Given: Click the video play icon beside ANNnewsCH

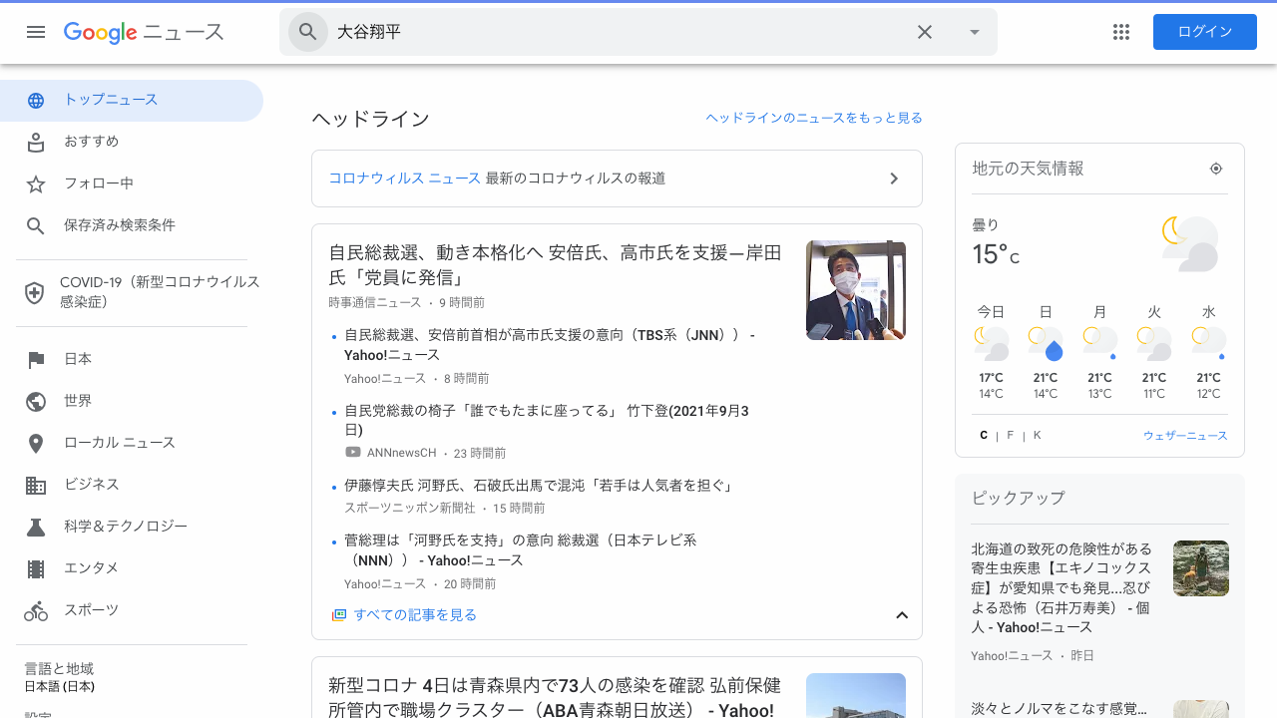Looking at the screenshot, I should 352,452.
